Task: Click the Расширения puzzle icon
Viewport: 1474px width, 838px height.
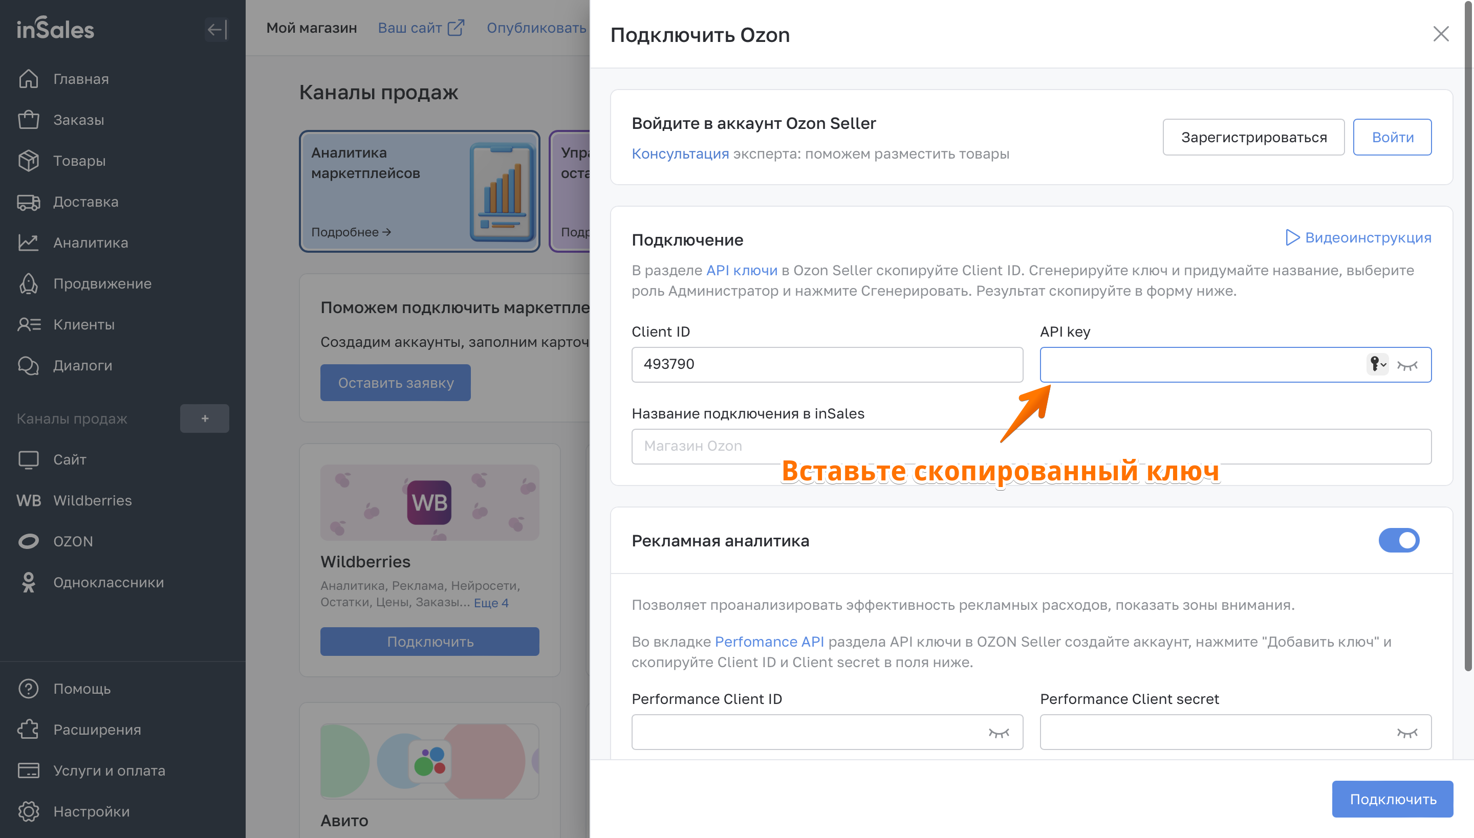Action: [28, 730]
